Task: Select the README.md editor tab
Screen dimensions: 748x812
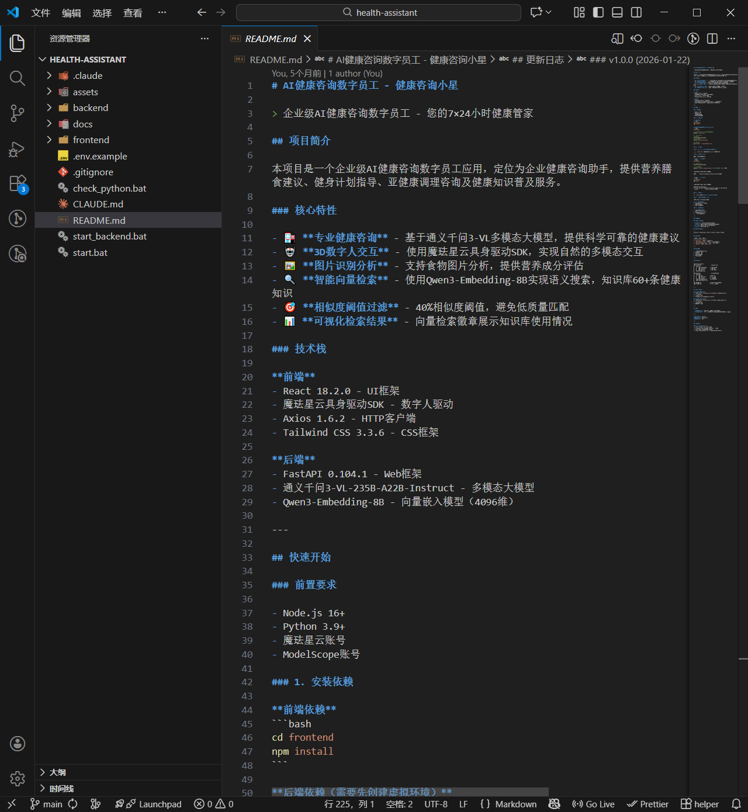Action: (271, 39)
